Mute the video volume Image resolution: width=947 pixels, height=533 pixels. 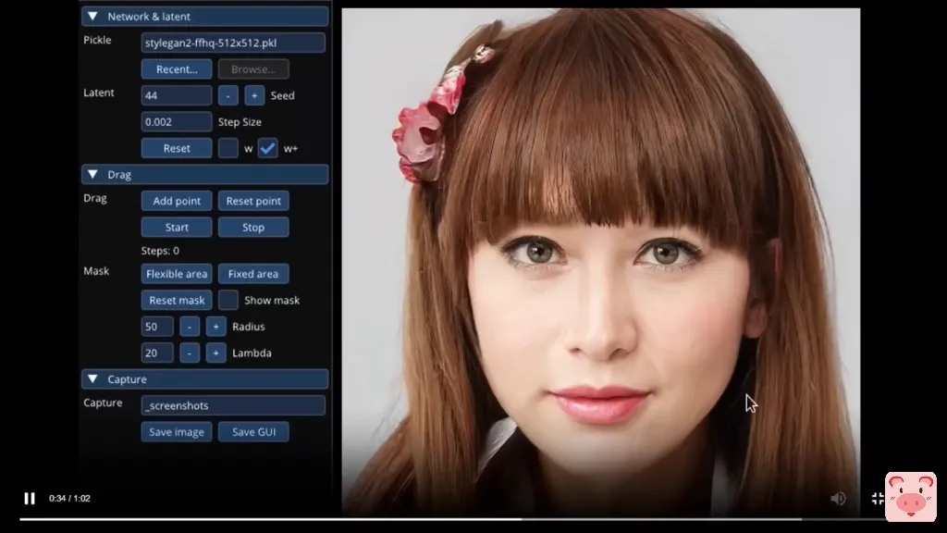[x=838, y=499]
